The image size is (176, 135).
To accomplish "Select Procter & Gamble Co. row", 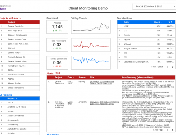I will (20, 57).
